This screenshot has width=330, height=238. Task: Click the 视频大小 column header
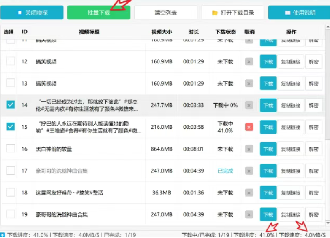161,32
